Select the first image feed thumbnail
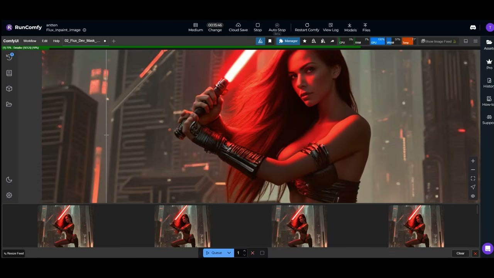Image resolution: width=494 pixels, height=278 pixels. (x=66, y=226)
